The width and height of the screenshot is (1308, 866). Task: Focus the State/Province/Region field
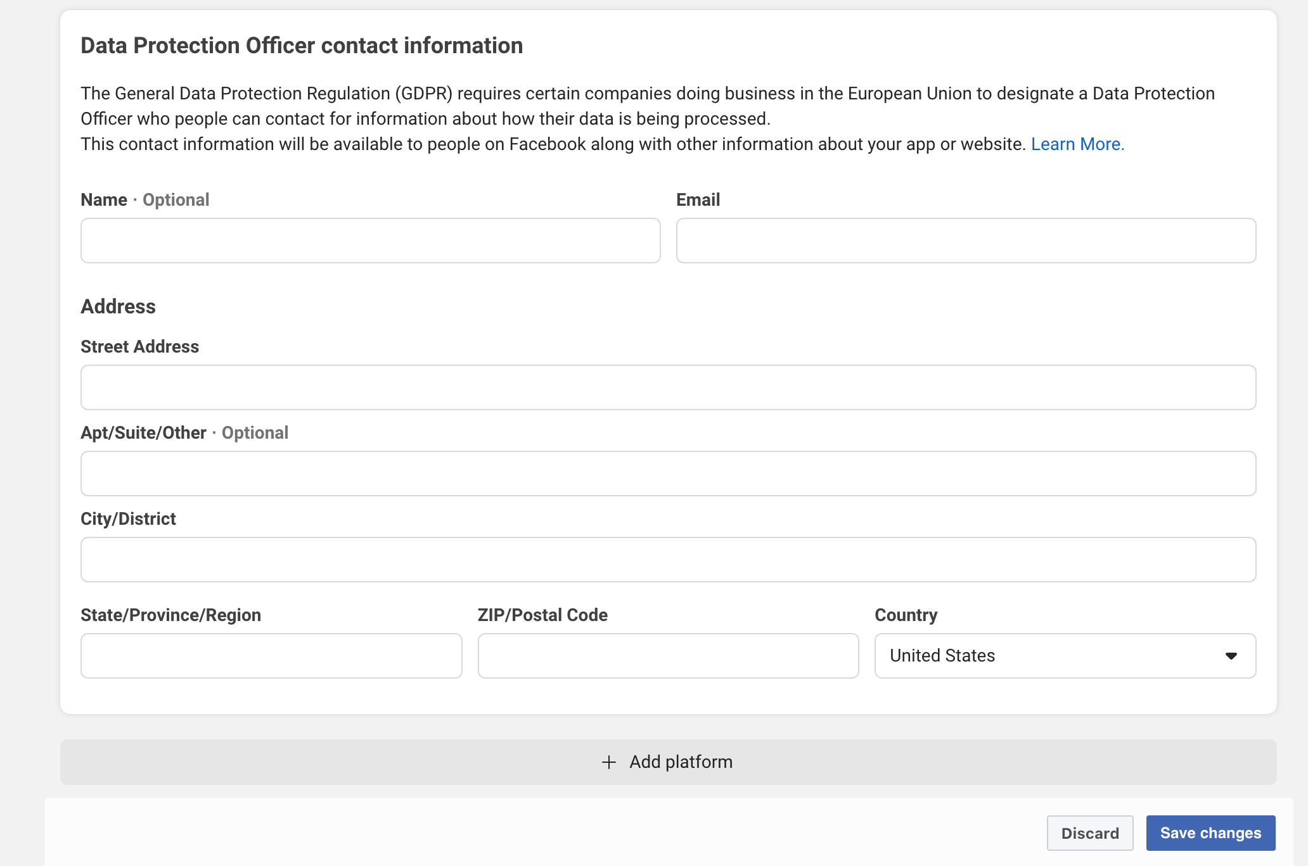coord(271,656)
